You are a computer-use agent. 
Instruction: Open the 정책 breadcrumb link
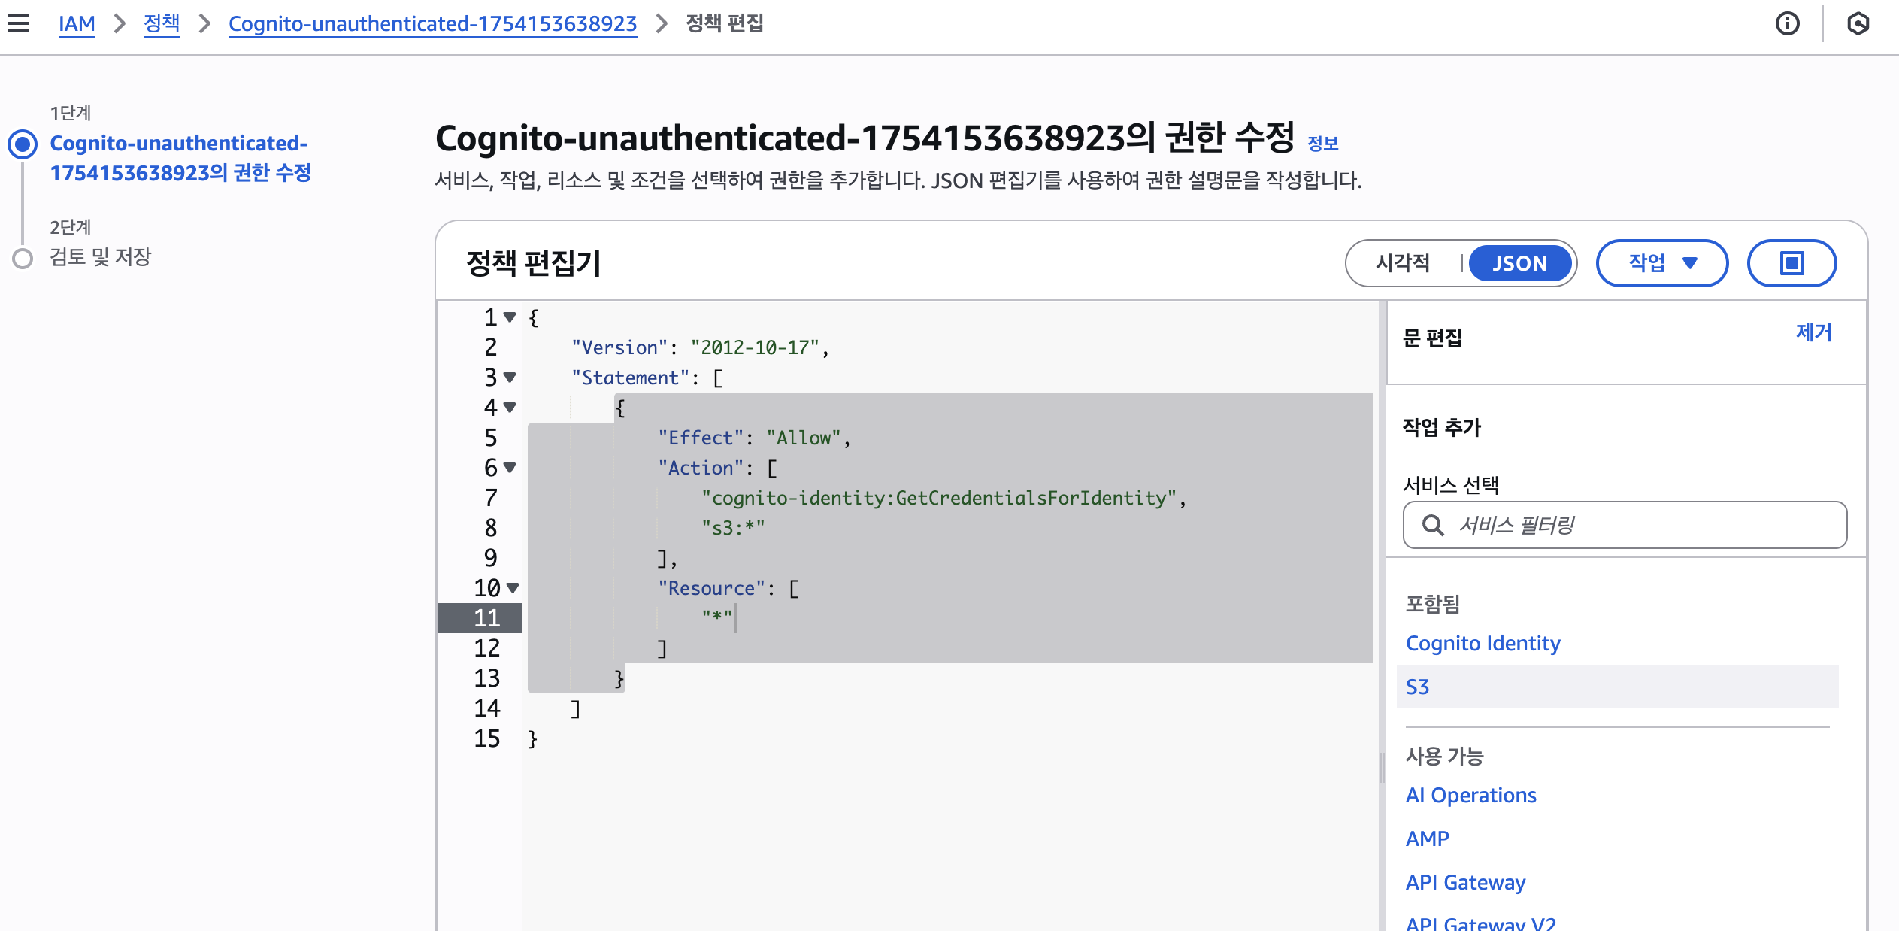[x=162, y=23]
